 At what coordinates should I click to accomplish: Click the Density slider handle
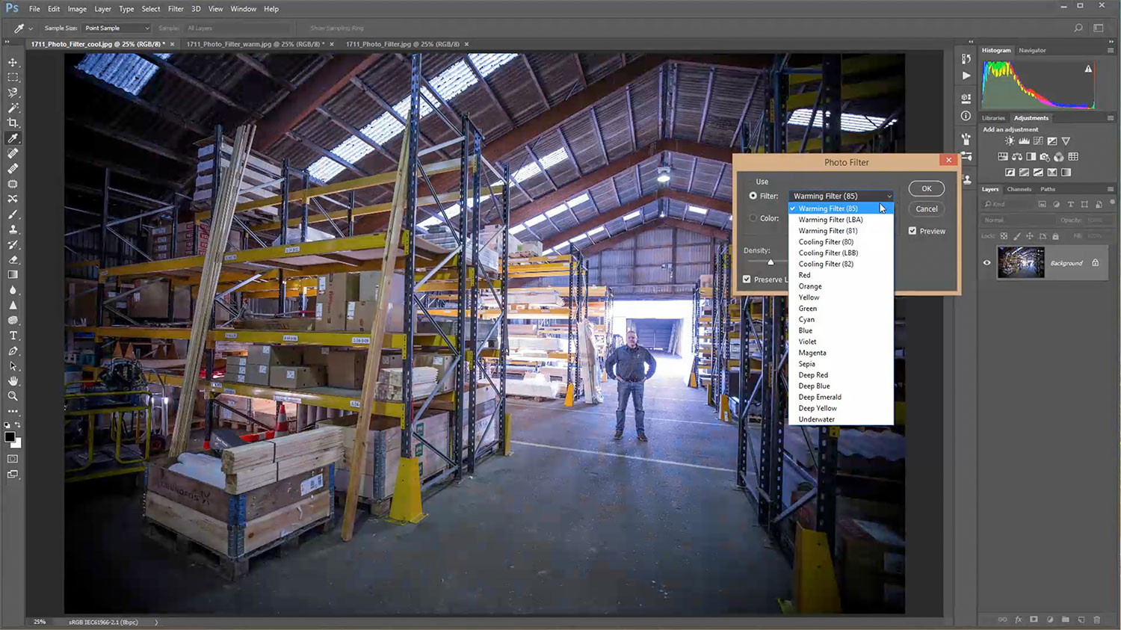pos(771,262)
